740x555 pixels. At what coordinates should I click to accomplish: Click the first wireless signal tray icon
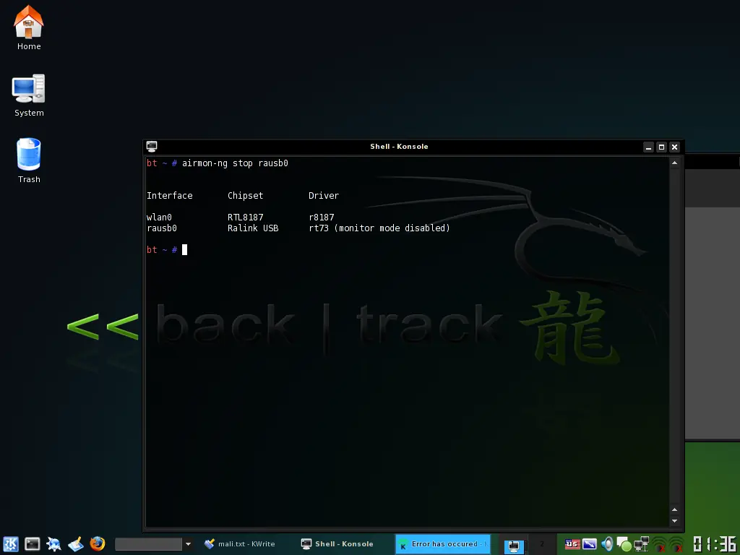659,544
